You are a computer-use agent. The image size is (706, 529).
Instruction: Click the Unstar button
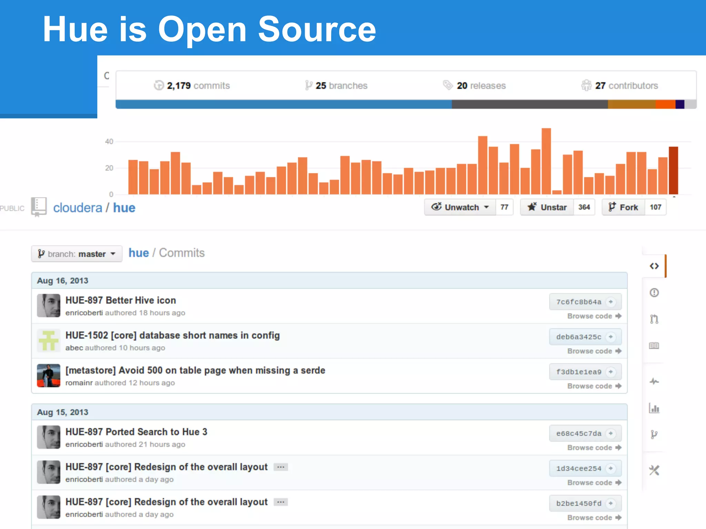point(547,207)
